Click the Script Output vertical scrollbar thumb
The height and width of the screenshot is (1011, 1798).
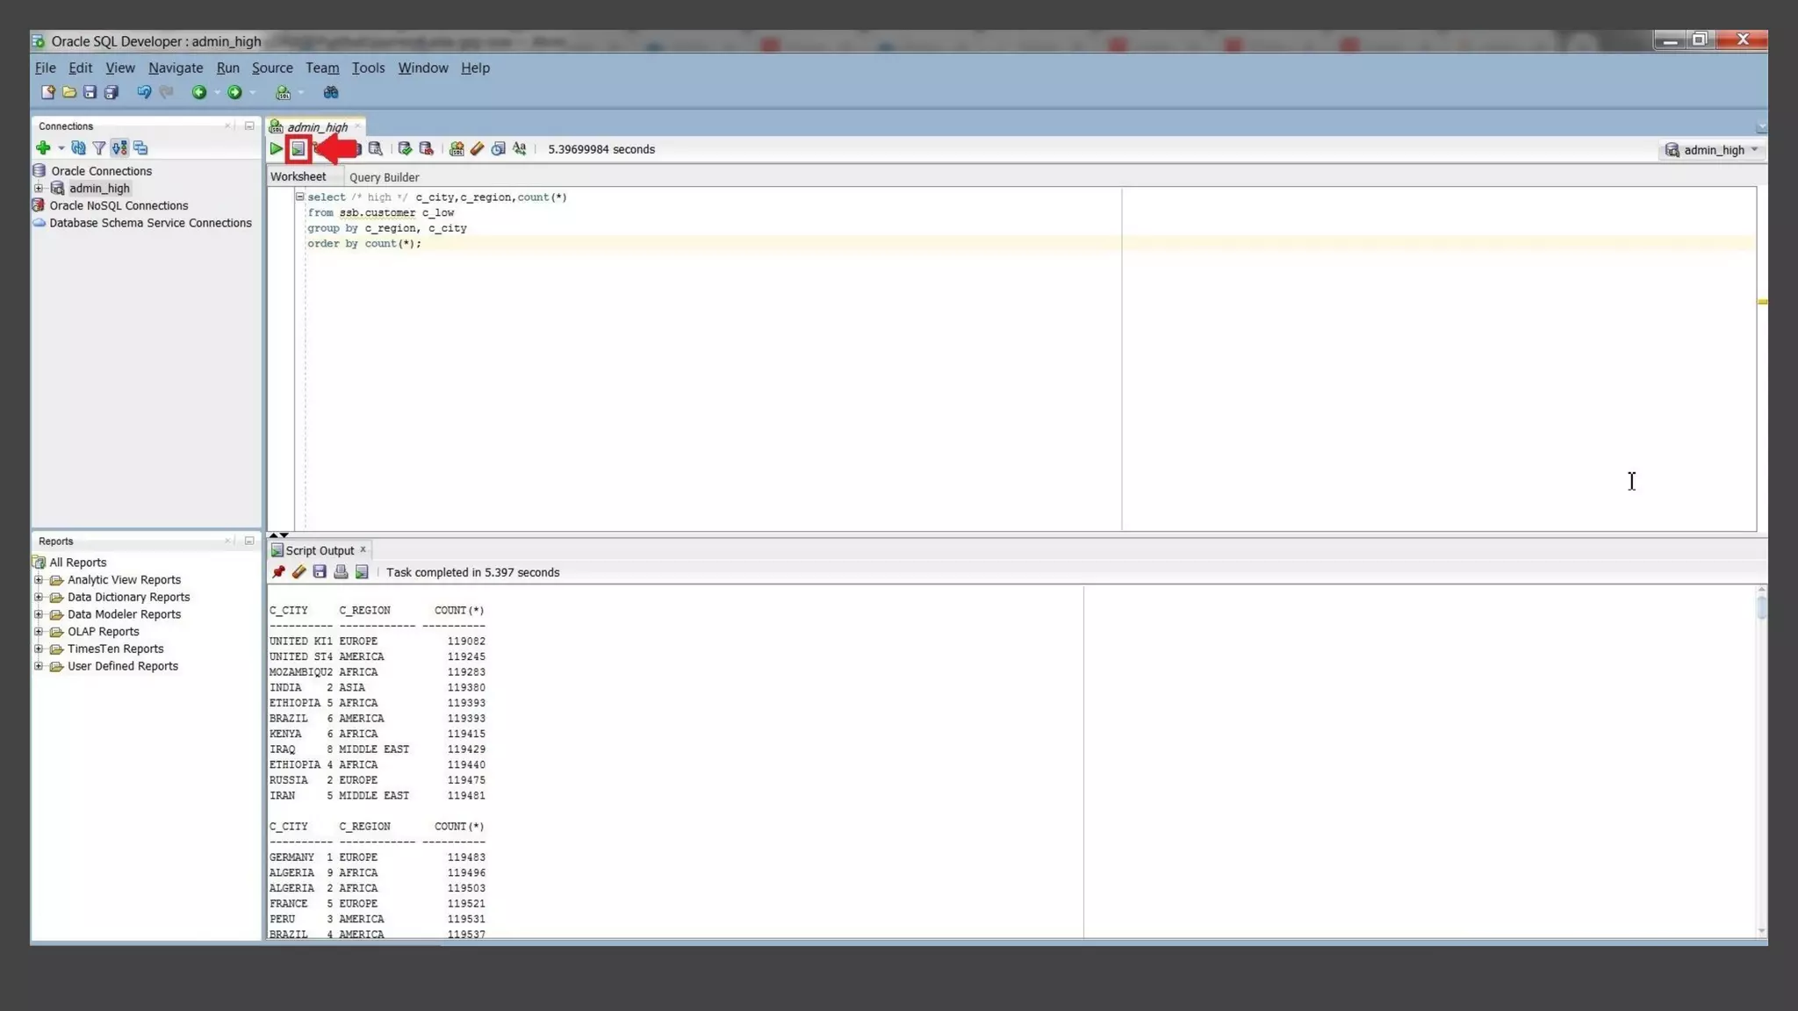click(x=1761, y=607)
